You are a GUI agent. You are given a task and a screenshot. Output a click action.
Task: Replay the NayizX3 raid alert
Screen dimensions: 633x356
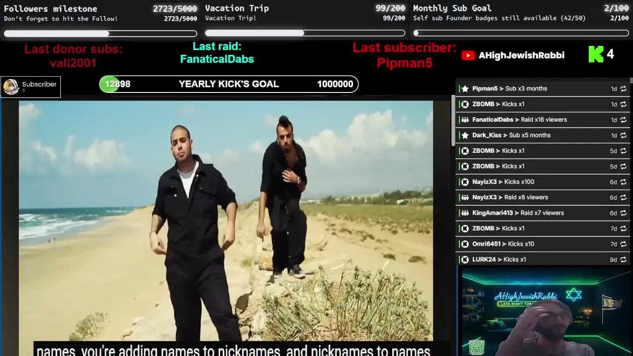click(x=623, y=197)
